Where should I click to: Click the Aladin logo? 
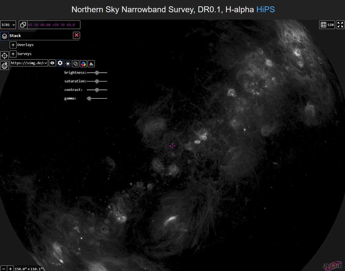point(333,266)
